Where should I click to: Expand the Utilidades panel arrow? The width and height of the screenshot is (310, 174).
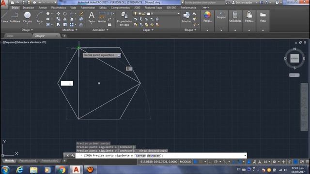235,30
